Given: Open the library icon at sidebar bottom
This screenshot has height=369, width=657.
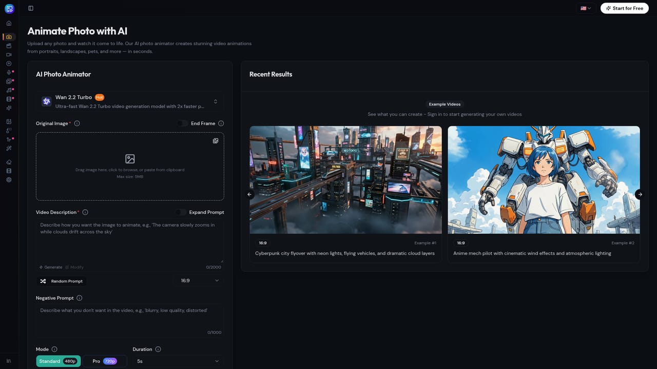Looking at the screenshot, I should [x=9, y=361].
